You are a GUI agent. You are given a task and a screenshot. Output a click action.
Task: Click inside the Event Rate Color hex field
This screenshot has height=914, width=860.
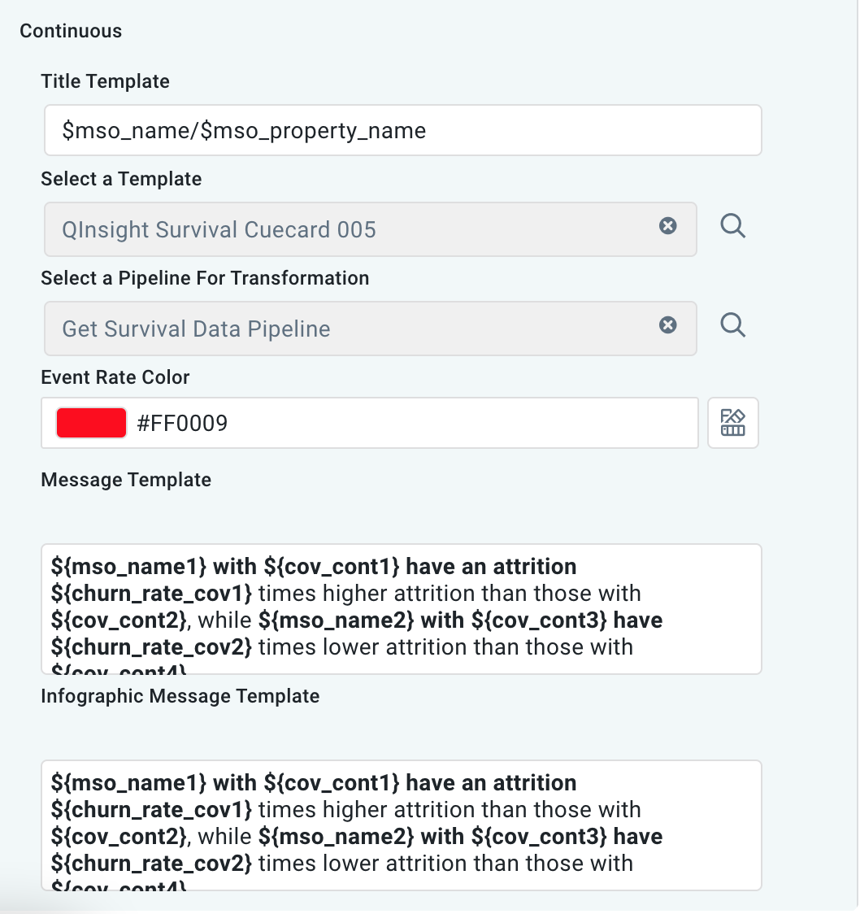366,422
